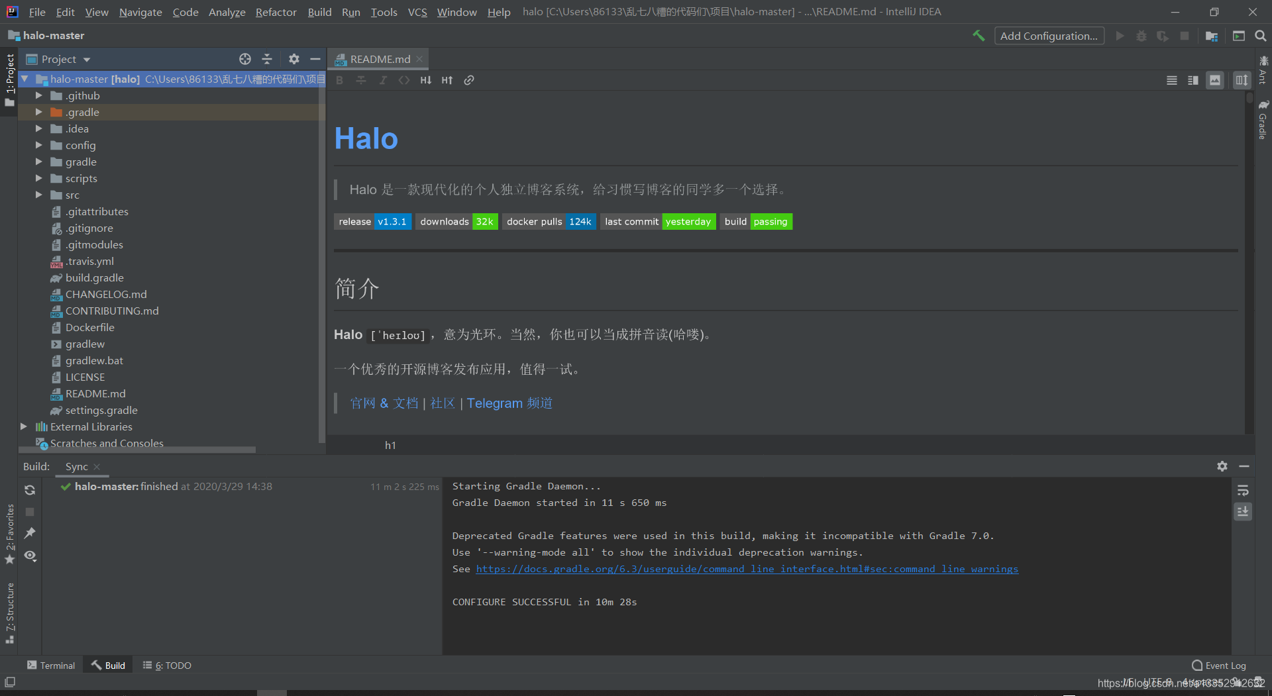Click the Debug bug icon
The image size is (1272, 696).
pyautogui.click(x=1141, y=36)
